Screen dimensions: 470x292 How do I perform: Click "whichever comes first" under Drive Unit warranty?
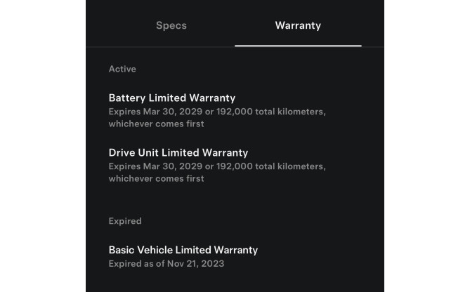pyautogui.click(x=156, y=179)
